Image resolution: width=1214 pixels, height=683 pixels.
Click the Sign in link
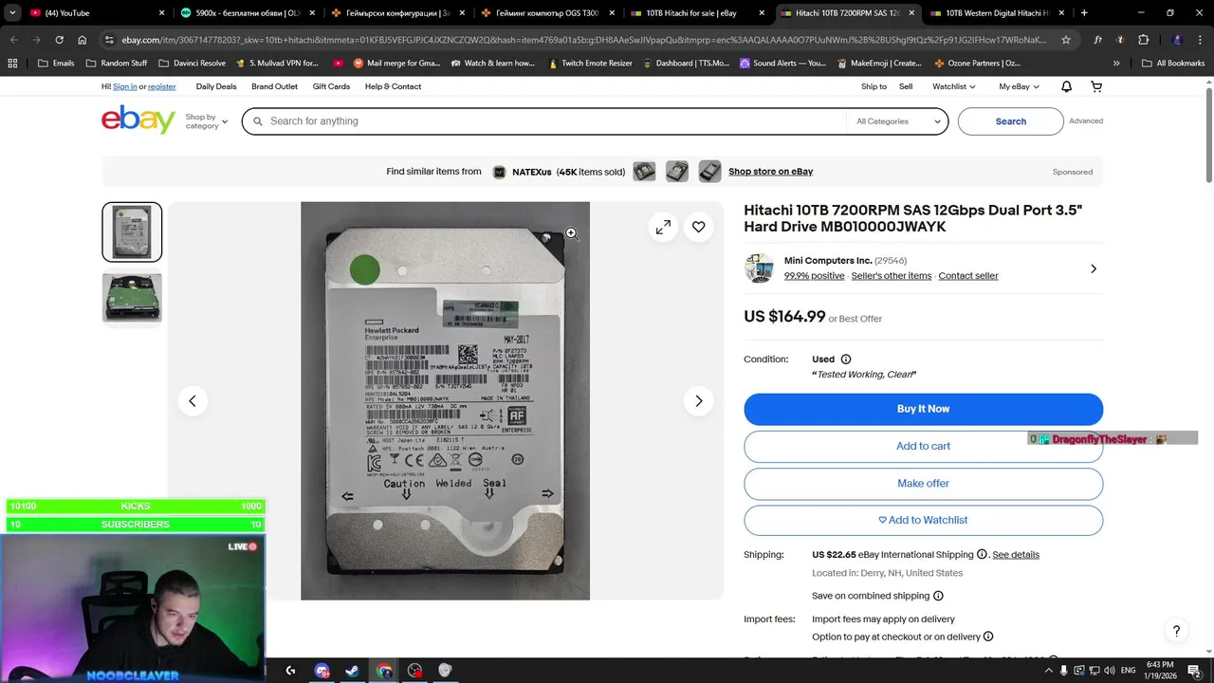pyautogui.click(x=125, y=86)
